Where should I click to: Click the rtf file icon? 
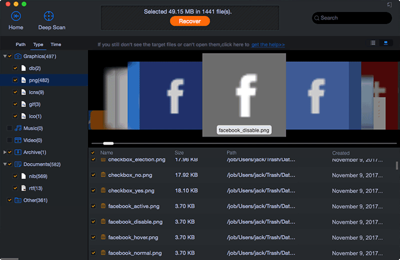pyautogui.click(x=23, y=188)
